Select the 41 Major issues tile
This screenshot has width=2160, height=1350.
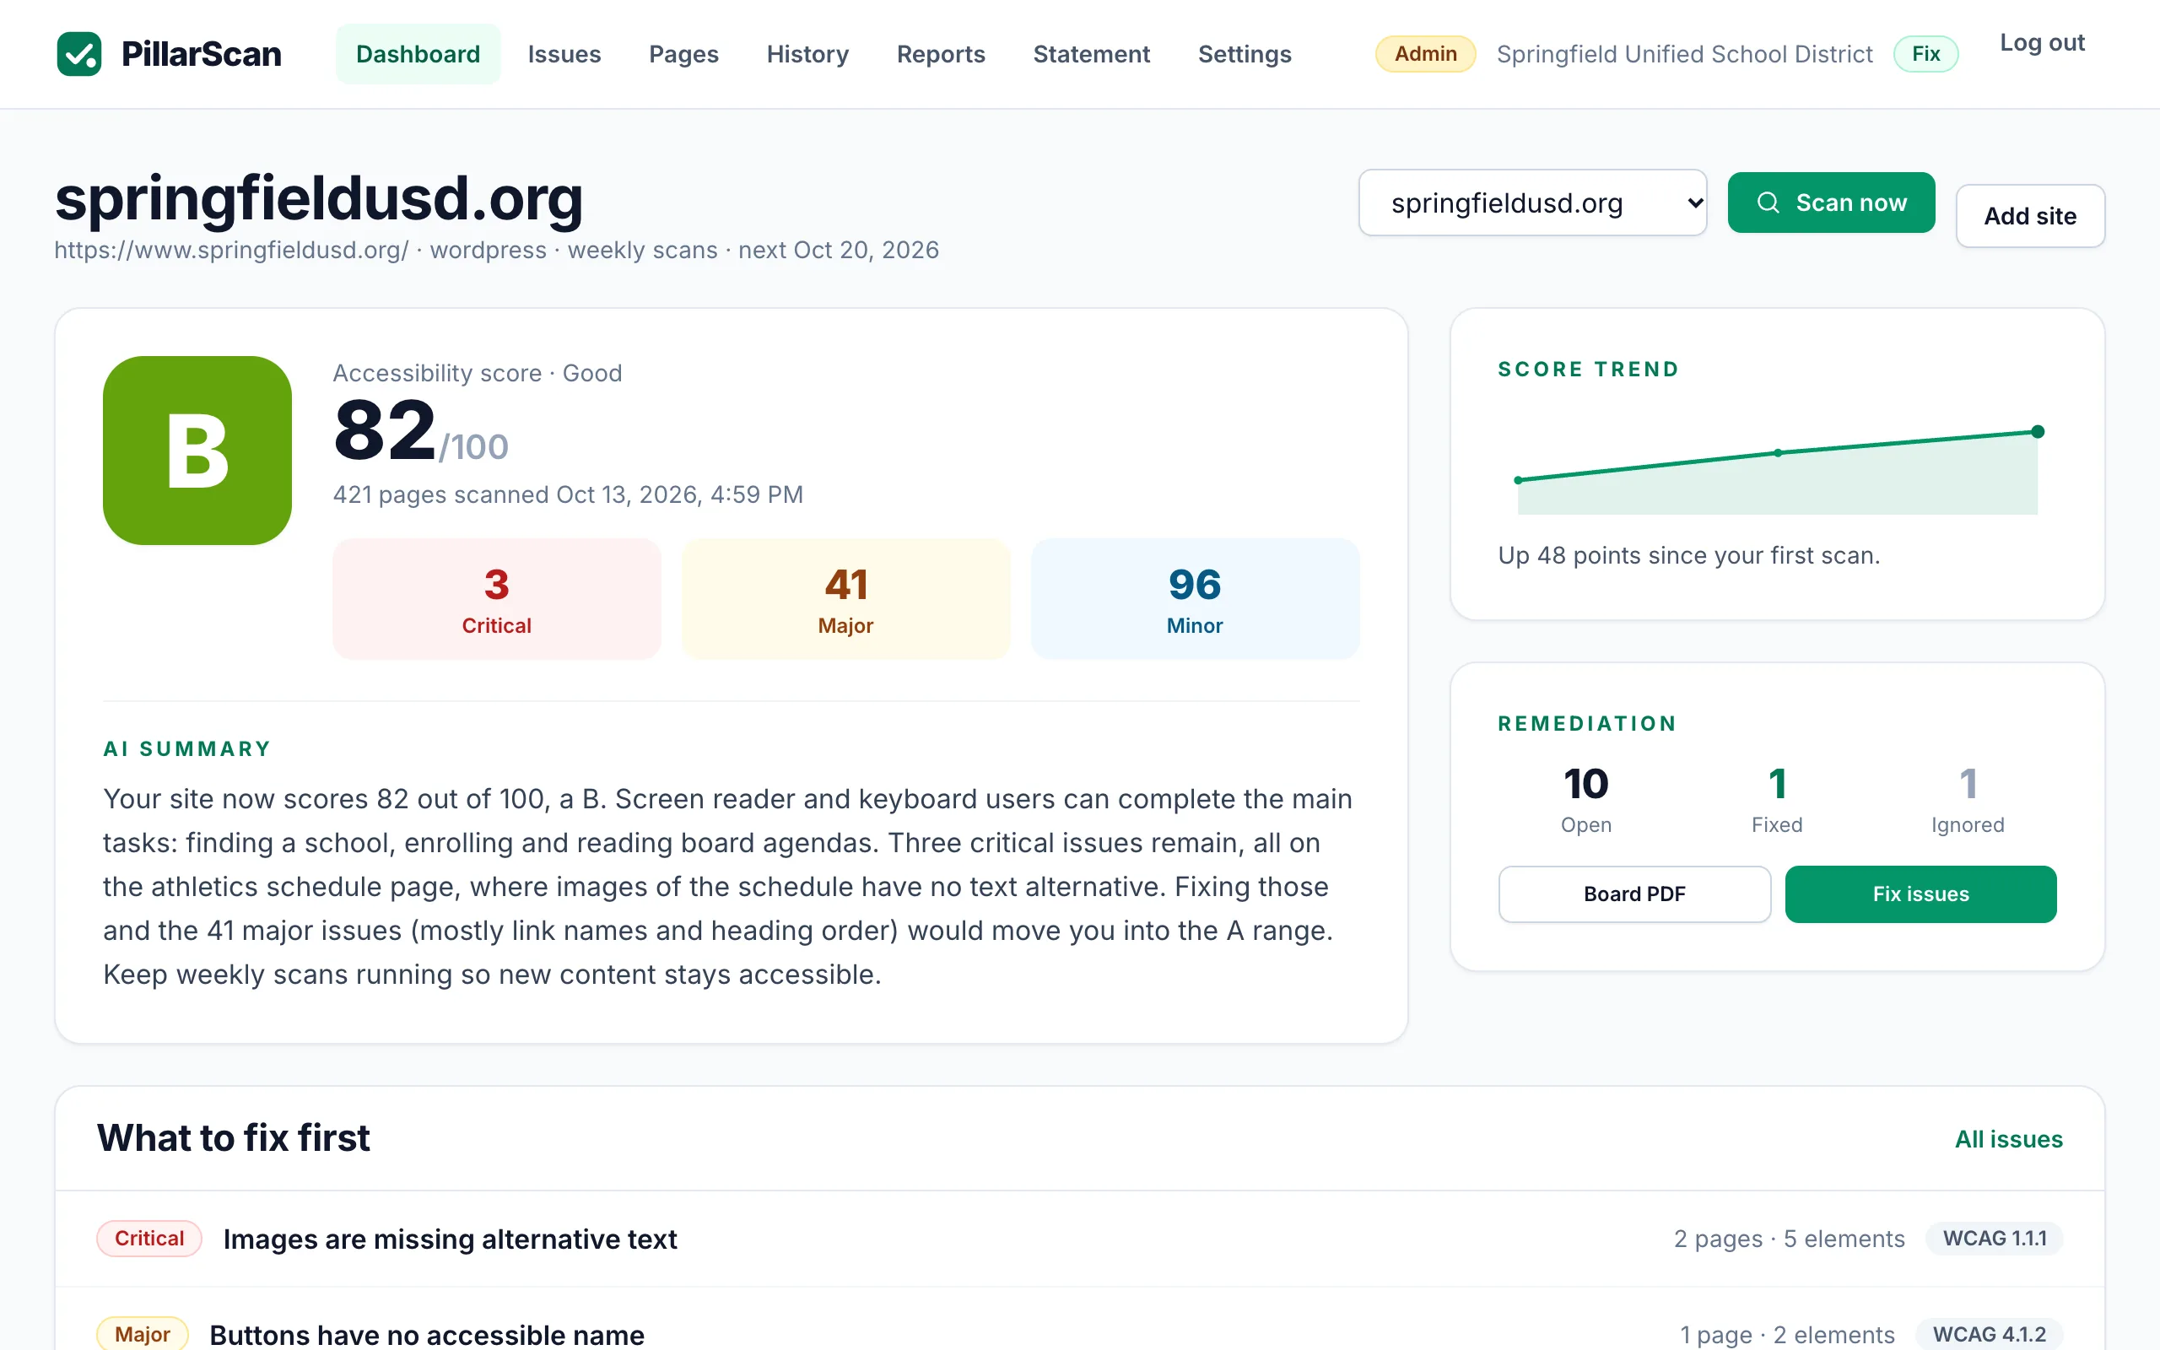point(845,599)
